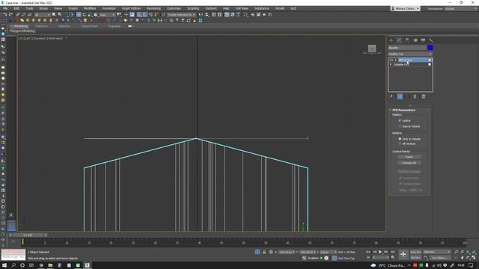Click Remove Modifier trash icon
The width and height of the screenshot is (479, 269).
click(415, 96)
